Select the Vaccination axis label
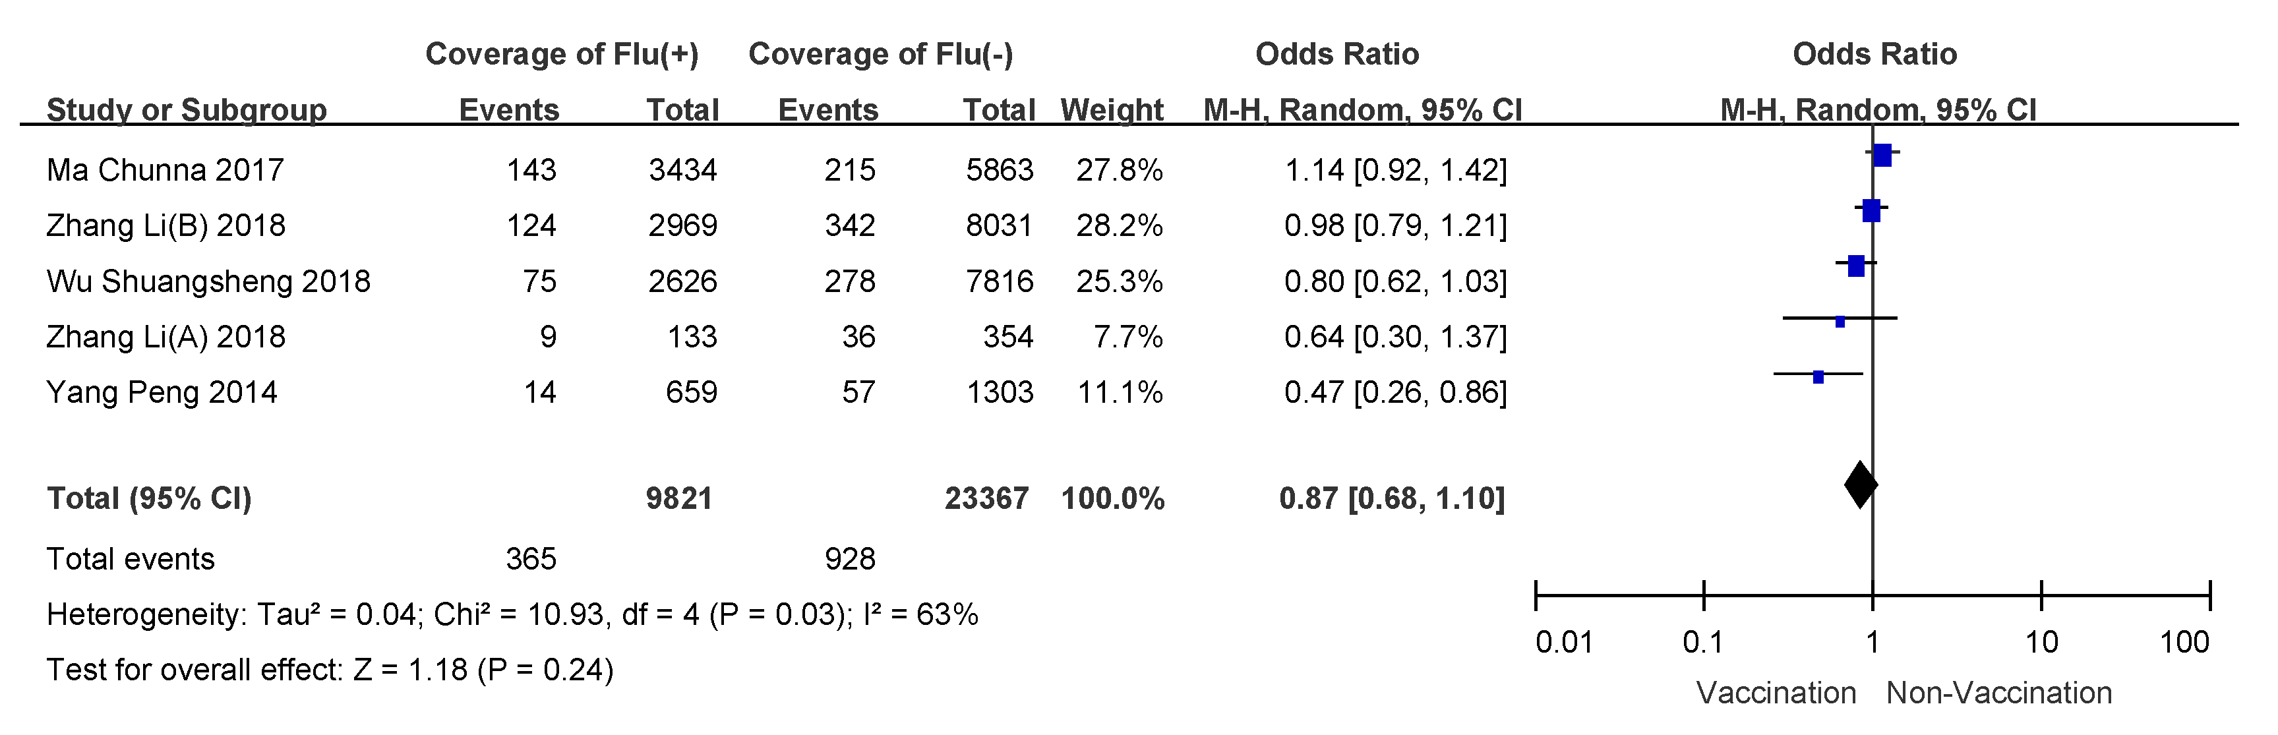This screenshot has width=2278, height=735. point(1776,693)
